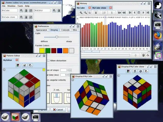This screenshot has height=122, width=163.
Task: Click the clone icon next to MyEditor
Action: (54, 10)
